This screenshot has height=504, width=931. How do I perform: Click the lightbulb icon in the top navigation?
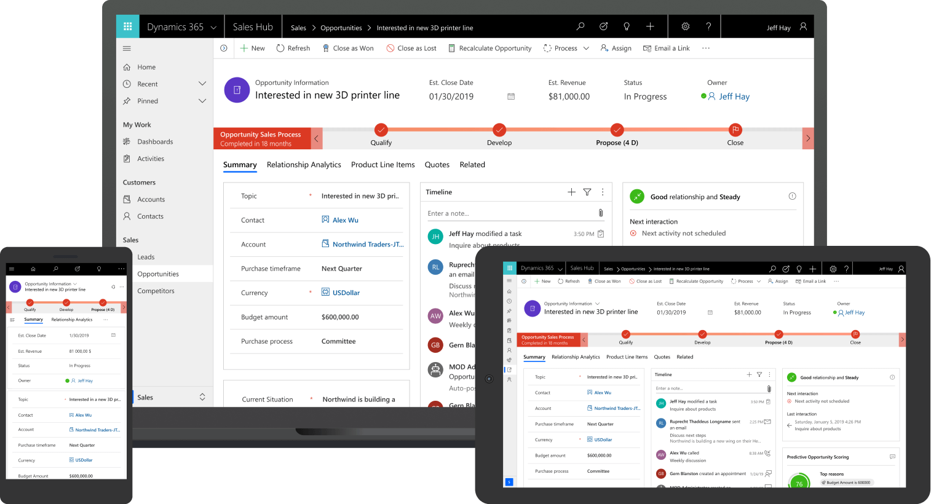tap(627, 26)
